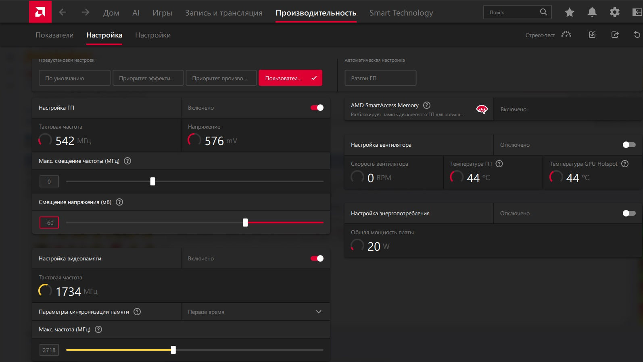Screen dimensions: 643x362
Task: Toggle Настройка вентилятора switch
Action: coord(629,145)
